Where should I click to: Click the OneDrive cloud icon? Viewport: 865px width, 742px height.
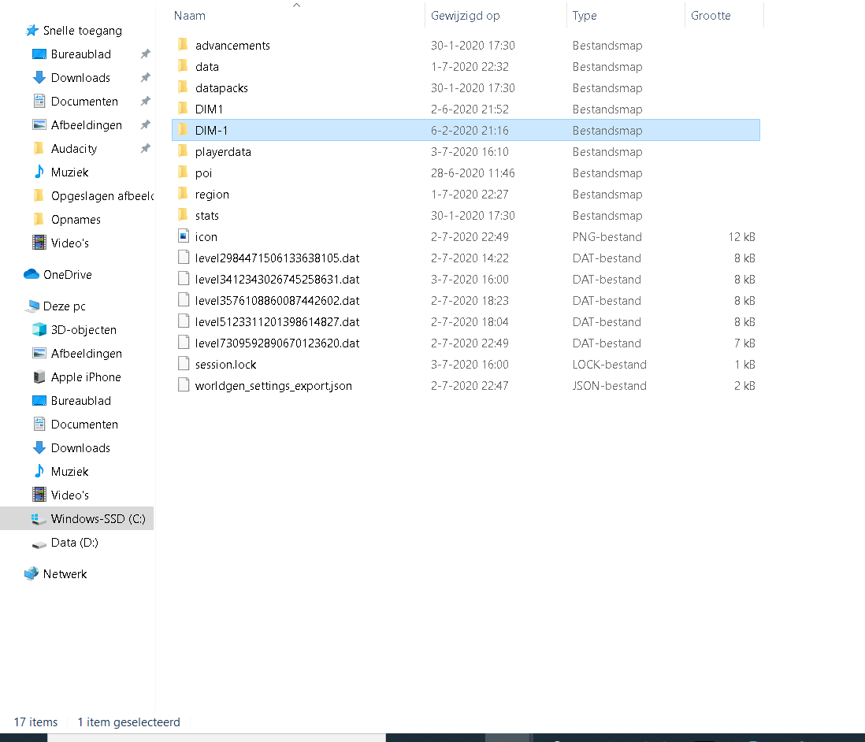click(32, 274)
